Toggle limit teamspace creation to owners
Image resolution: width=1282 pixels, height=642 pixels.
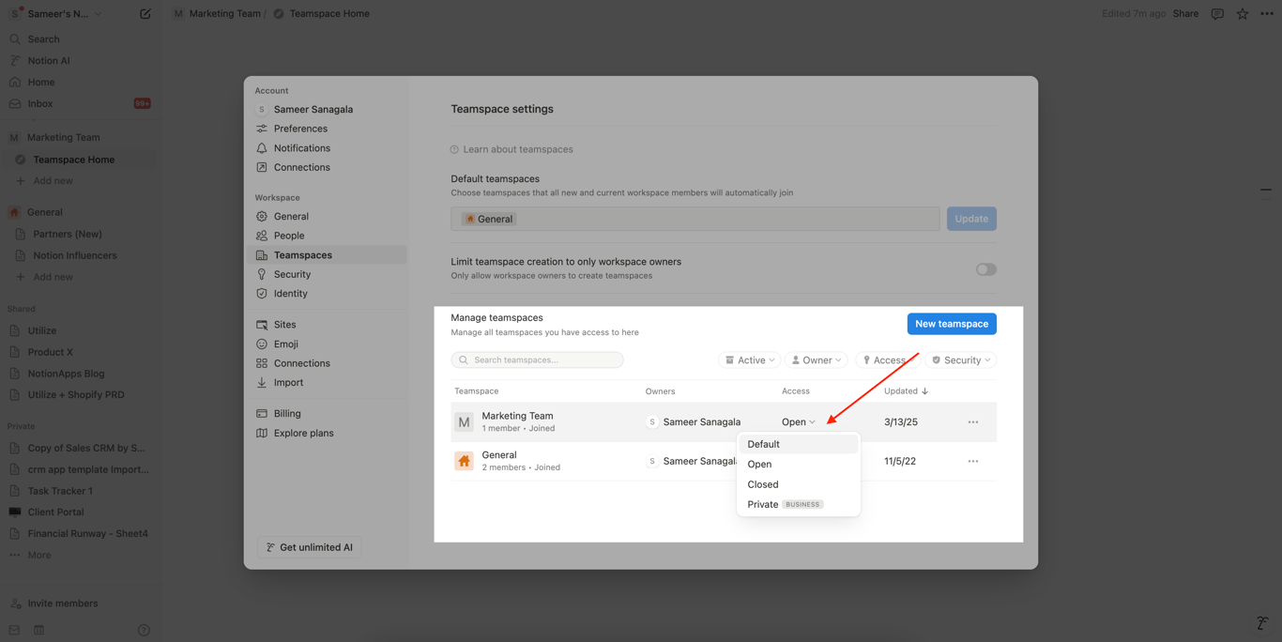pos(985,269)
